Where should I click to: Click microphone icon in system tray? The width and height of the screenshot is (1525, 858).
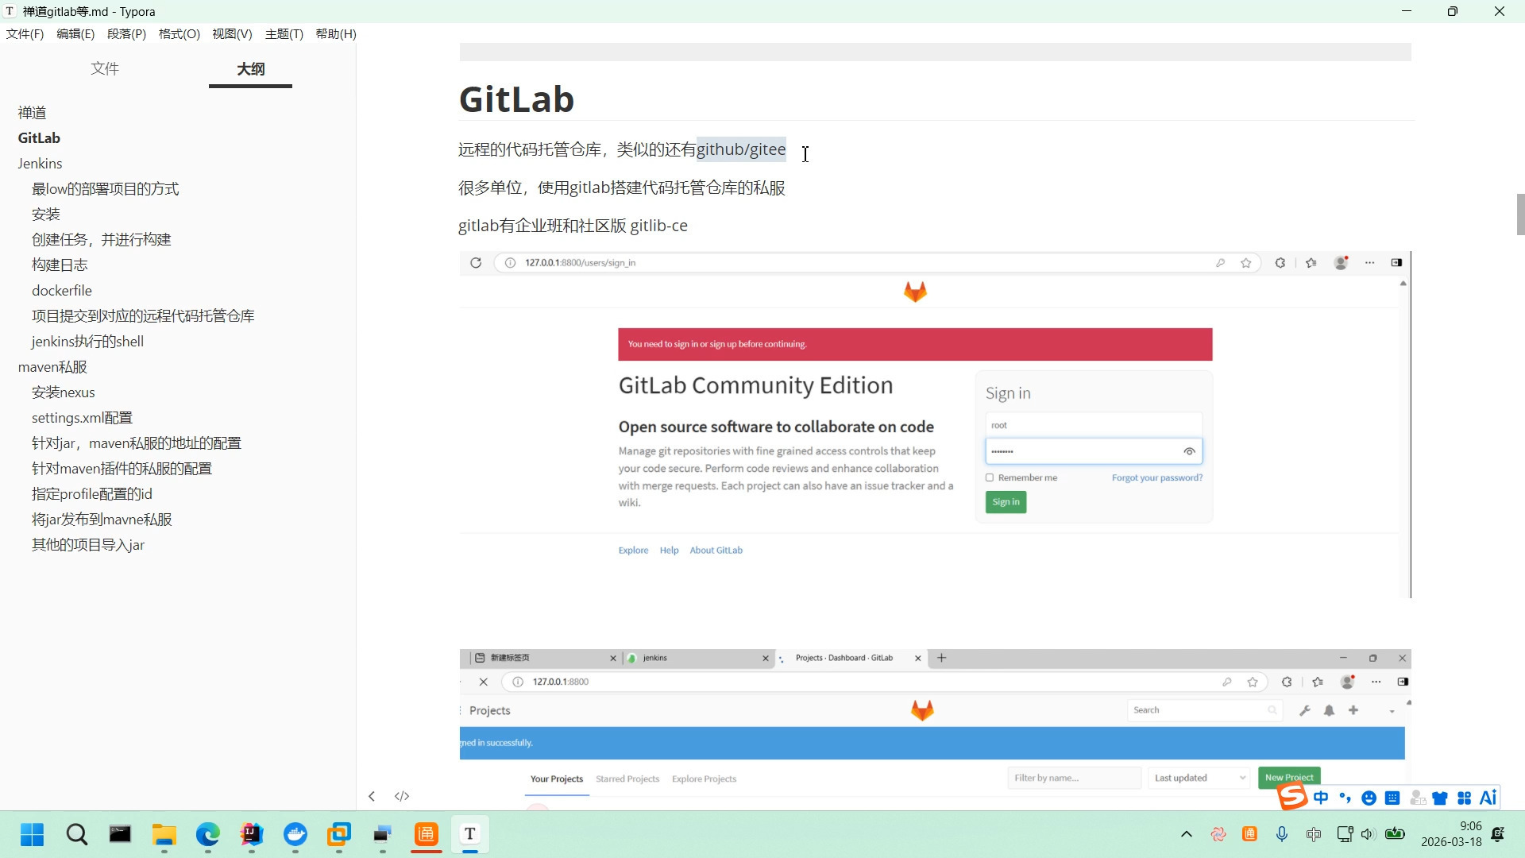pyautogui.click(x=1282, y=834)
